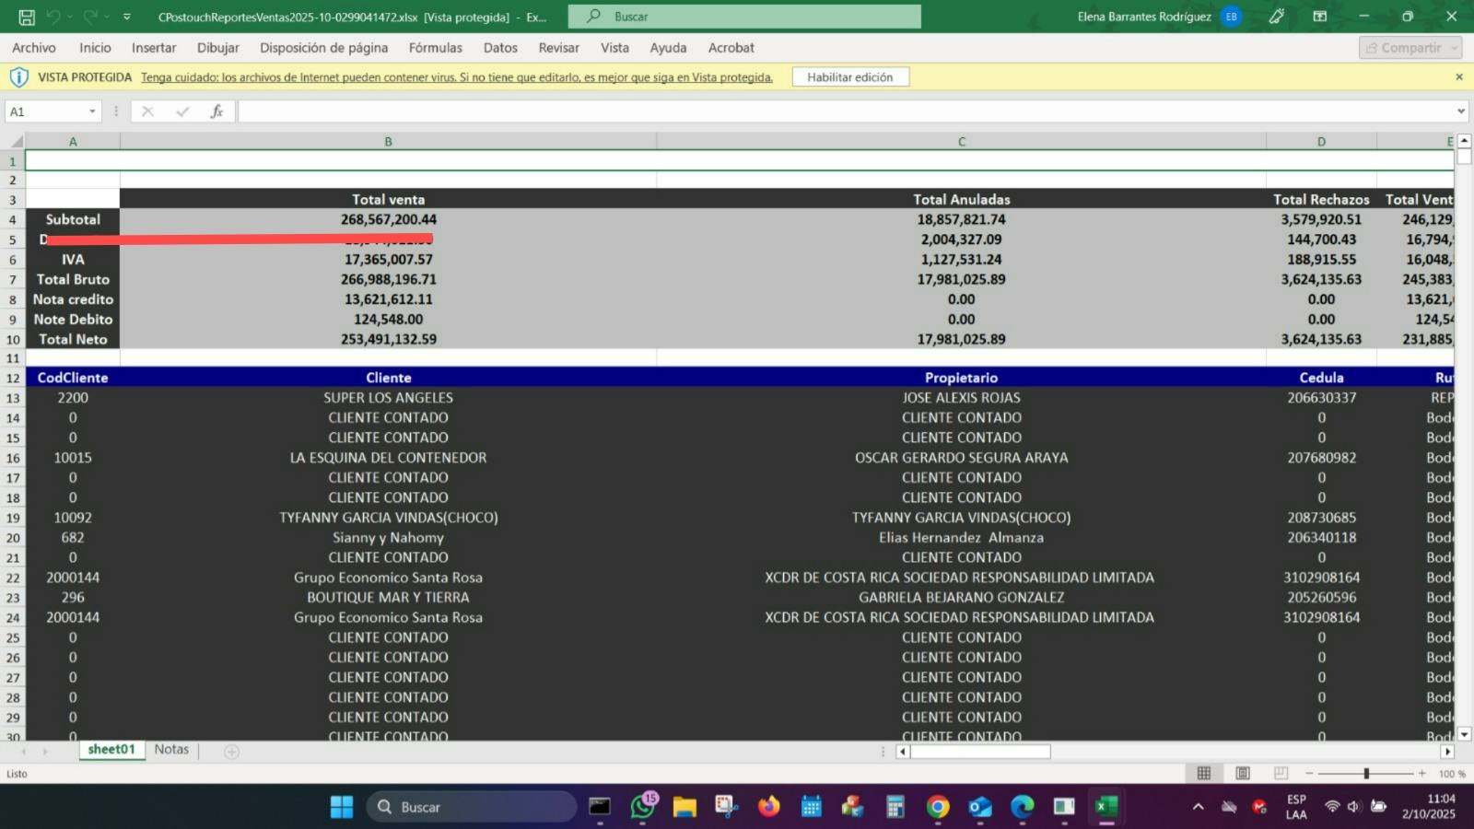
Task: Click the Select All corner triangle
Action: point(16,141)
